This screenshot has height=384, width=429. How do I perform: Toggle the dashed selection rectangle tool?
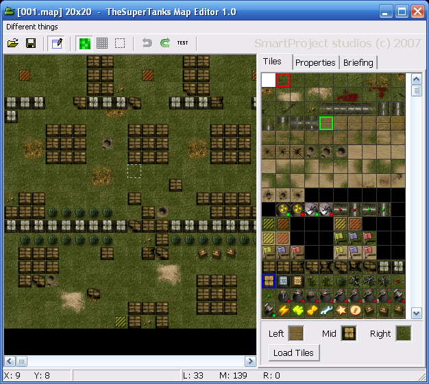pos(120,43)
